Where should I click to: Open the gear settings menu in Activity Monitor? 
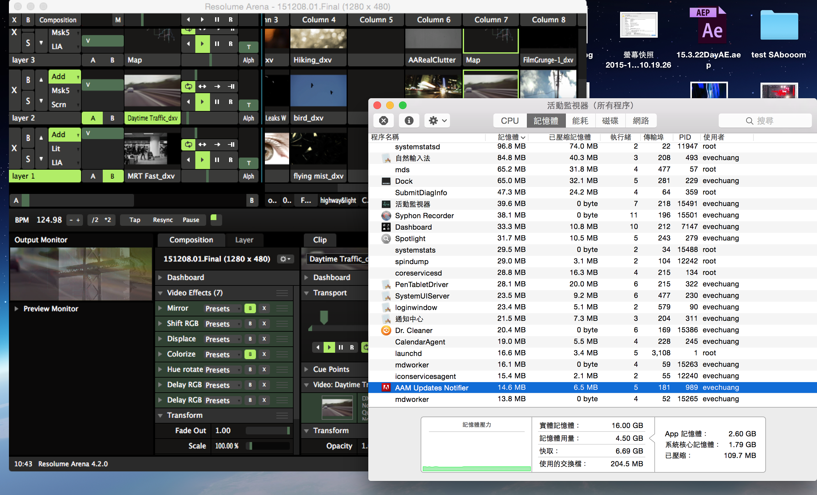437,121
